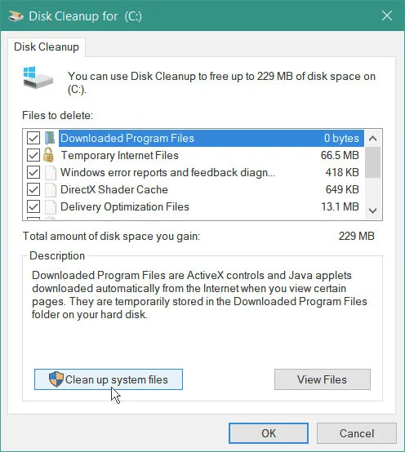Click the Delivery Optimization Files page icon
This screenshot has height=452, width=405.
(x=51, y=206)
